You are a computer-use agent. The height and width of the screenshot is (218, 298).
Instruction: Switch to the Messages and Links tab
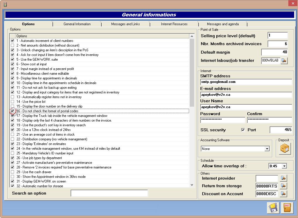125,24
